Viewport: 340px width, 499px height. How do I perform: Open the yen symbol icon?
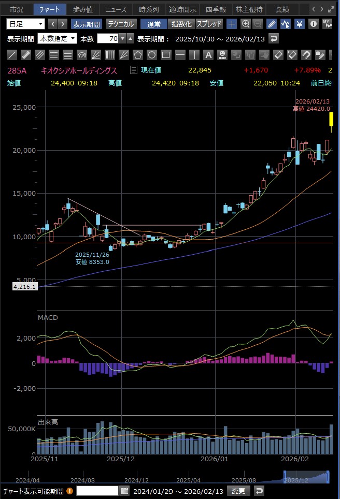coord(300,24)
